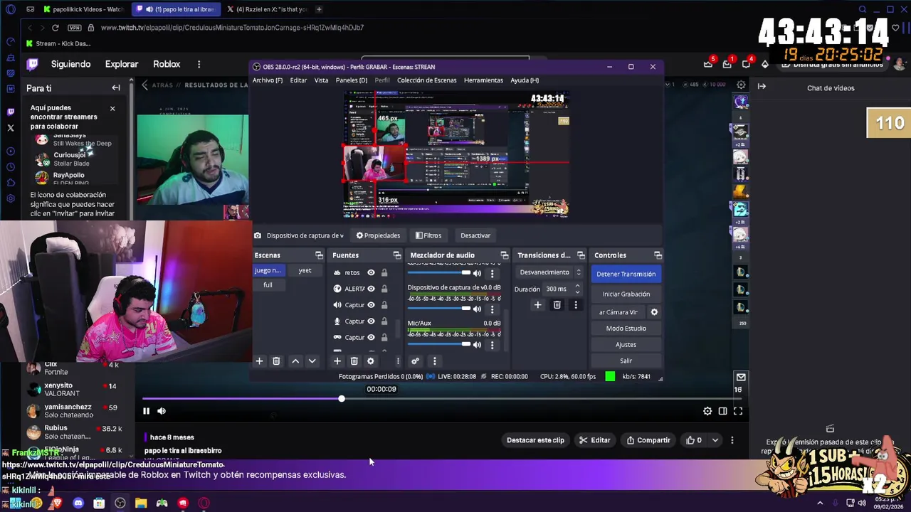Delete selected scene with Escenas trash icon
The width and height of the screenshot is (911, 512).
click(276, 361)
